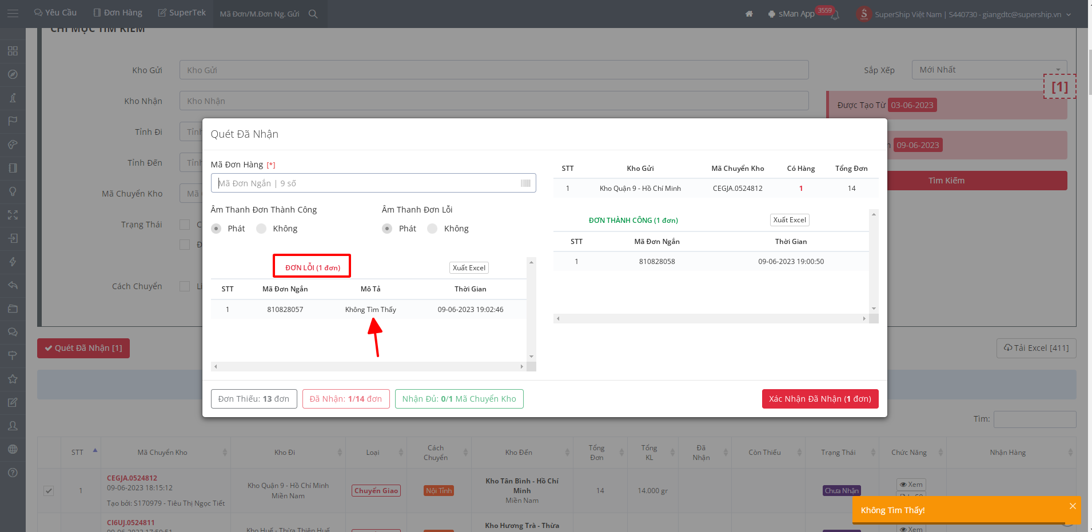Click Xuất Excel for Đơn Lỗi list

pos(469,267)
